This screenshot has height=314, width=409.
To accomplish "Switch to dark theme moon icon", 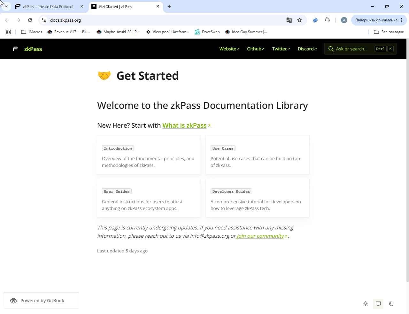I will 391,304.
